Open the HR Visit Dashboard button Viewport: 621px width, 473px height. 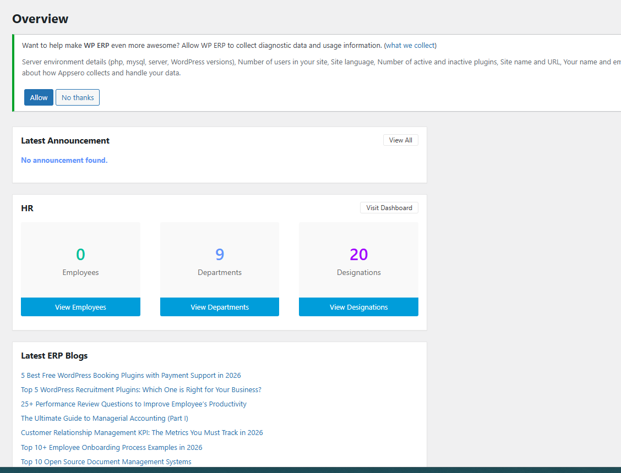click(389, 208)
